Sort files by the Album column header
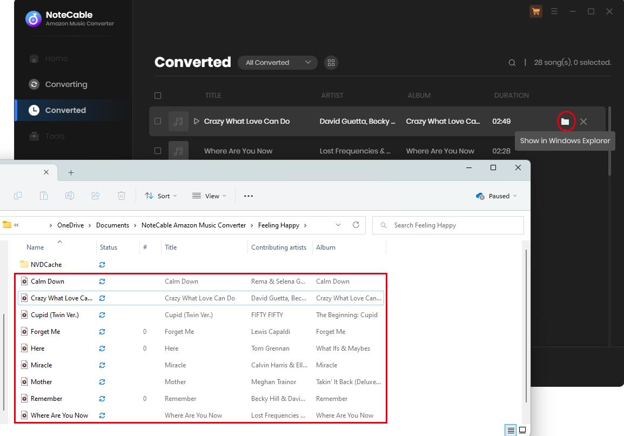The image size is (624, 436). (x=326, y=247)
